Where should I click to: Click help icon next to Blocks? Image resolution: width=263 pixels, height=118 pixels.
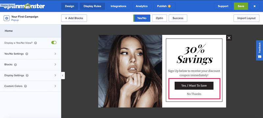(15, 65)
